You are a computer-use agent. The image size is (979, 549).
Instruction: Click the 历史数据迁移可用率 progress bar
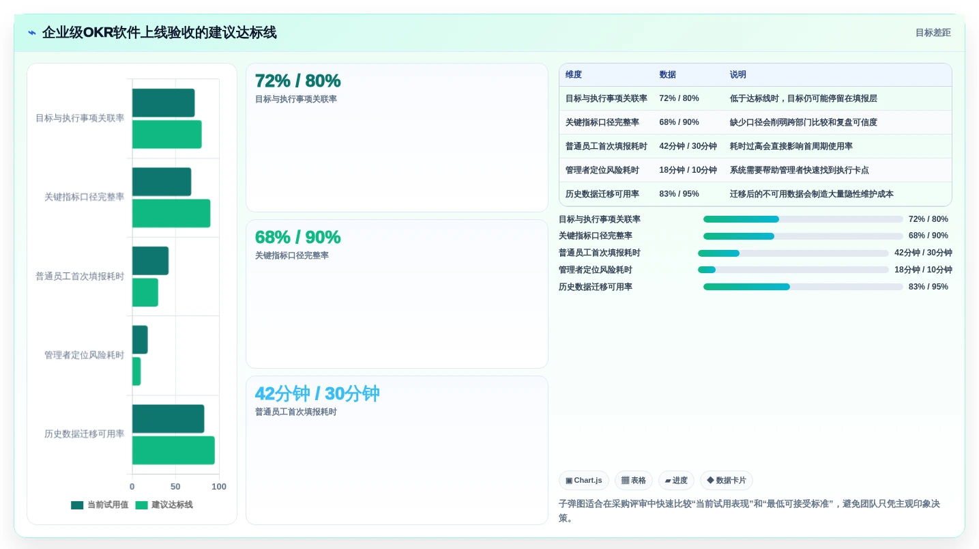tap(803, 287)
